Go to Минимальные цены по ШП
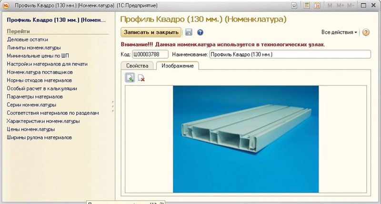This screenshot has width=381, height=204. pyautogui.click(x=38, y=56)
